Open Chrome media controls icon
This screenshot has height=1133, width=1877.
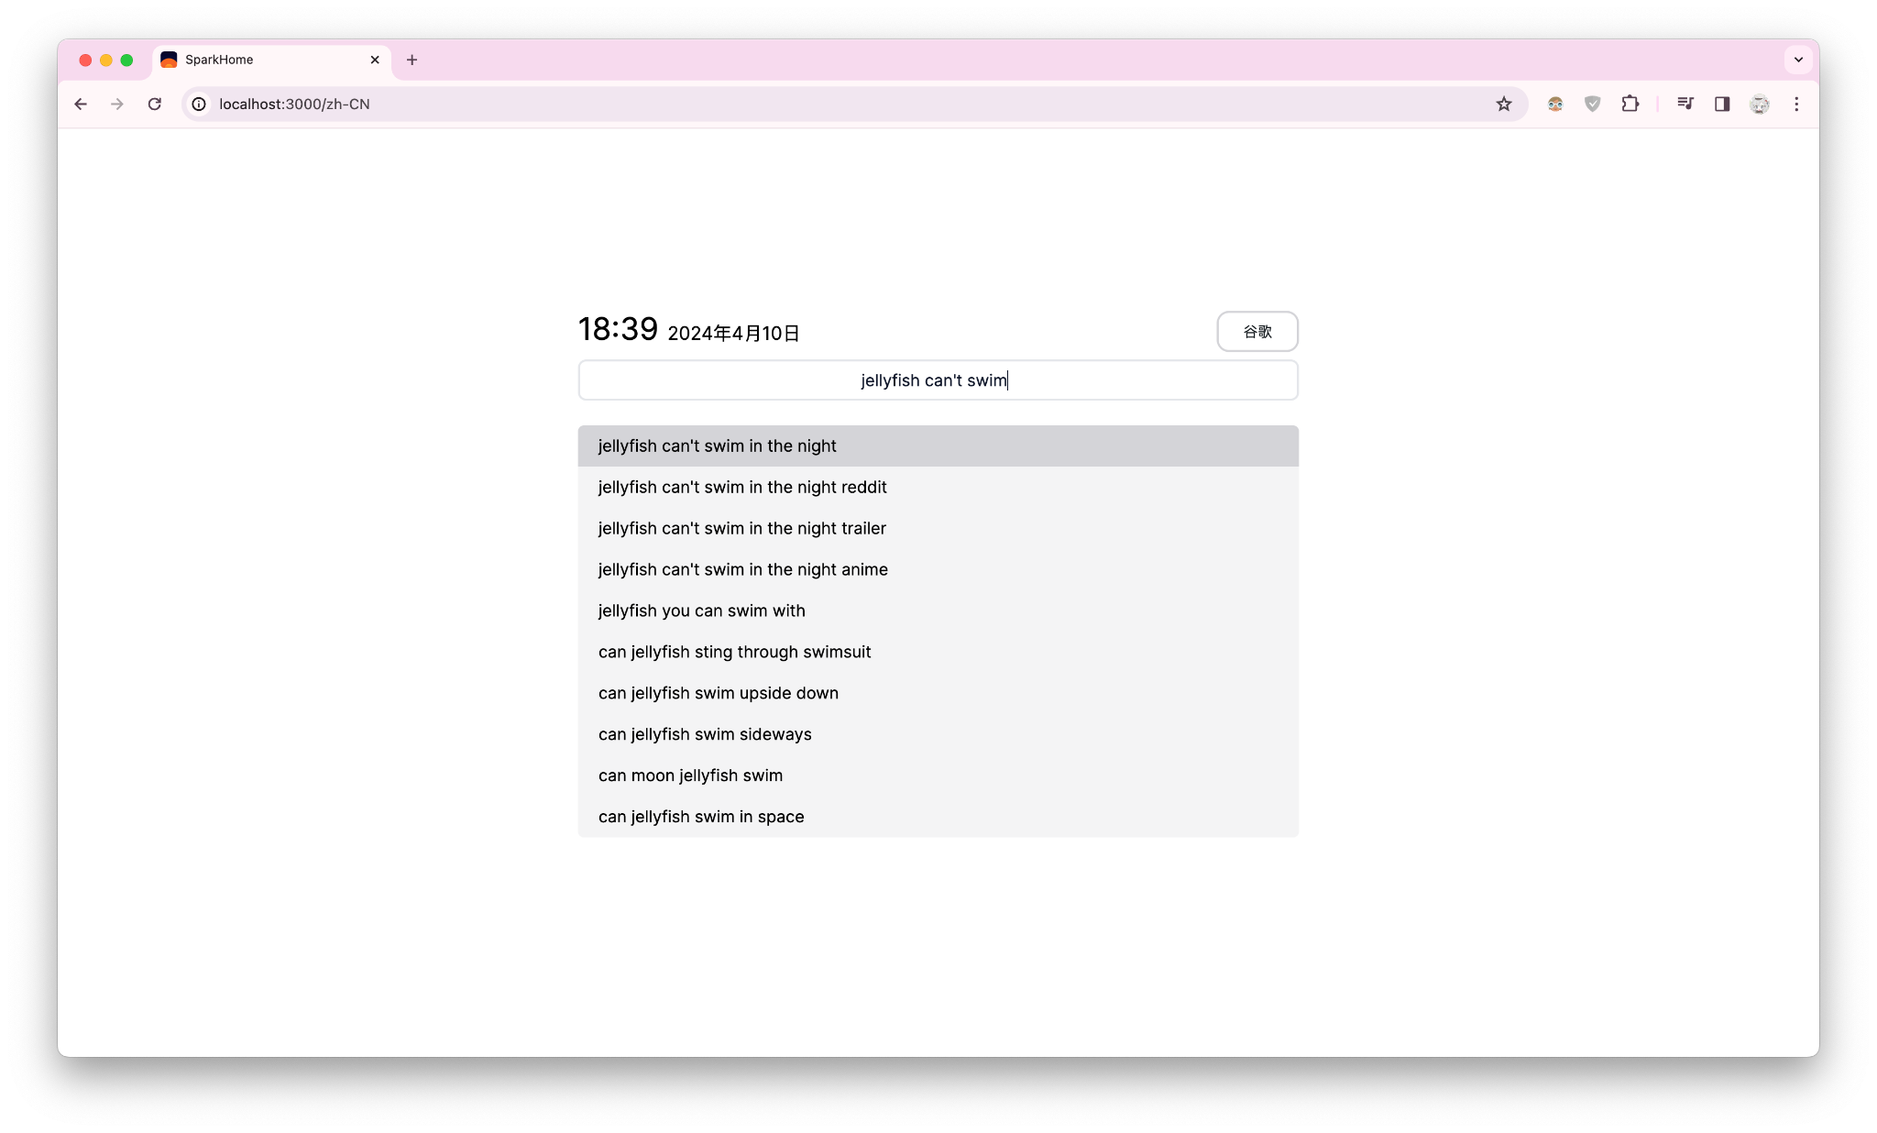[1685, 104]
